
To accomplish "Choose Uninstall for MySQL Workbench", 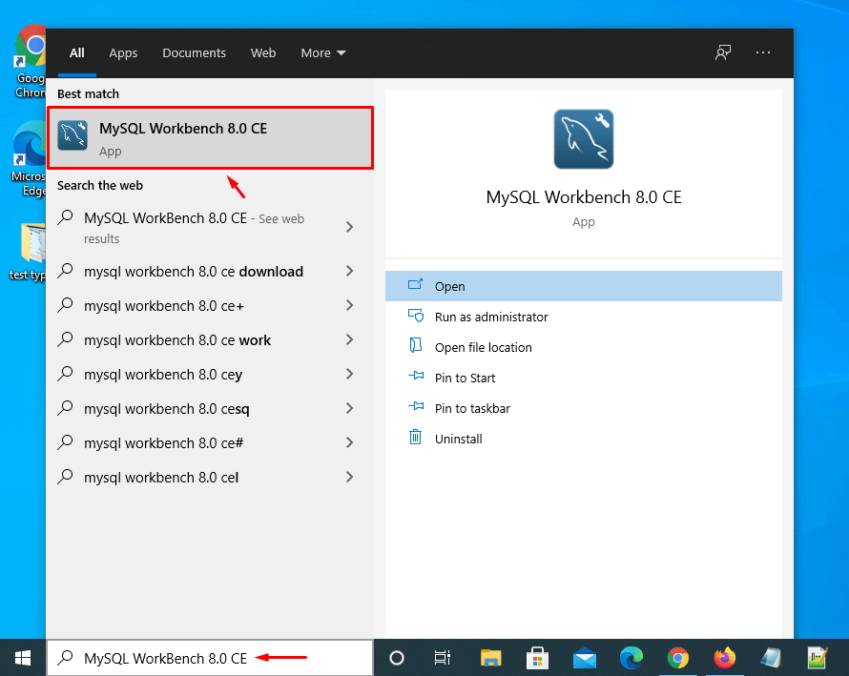I will pyautogui.click(x=583, y=439).
